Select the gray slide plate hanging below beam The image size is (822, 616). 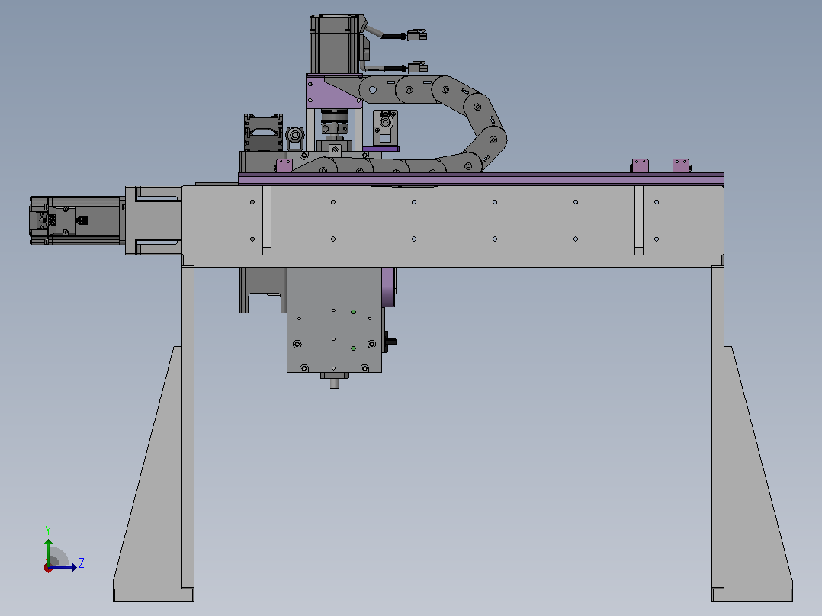click(x=334, y=319)
